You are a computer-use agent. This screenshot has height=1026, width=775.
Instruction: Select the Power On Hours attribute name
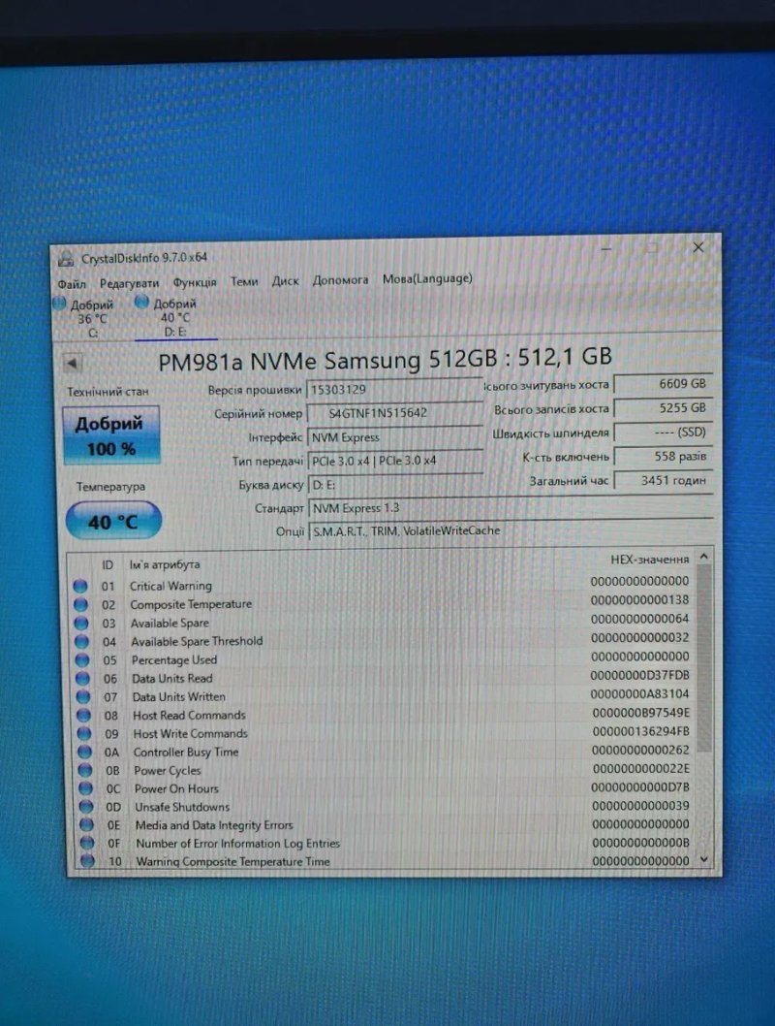176,788
